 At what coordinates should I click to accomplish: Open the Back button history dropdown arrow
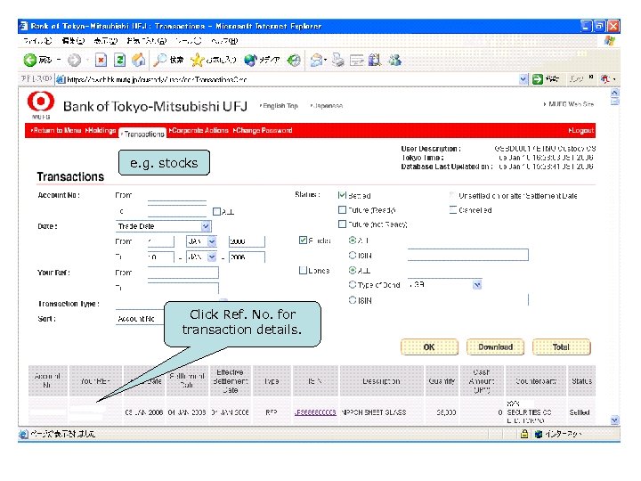[x=58, y=61]
